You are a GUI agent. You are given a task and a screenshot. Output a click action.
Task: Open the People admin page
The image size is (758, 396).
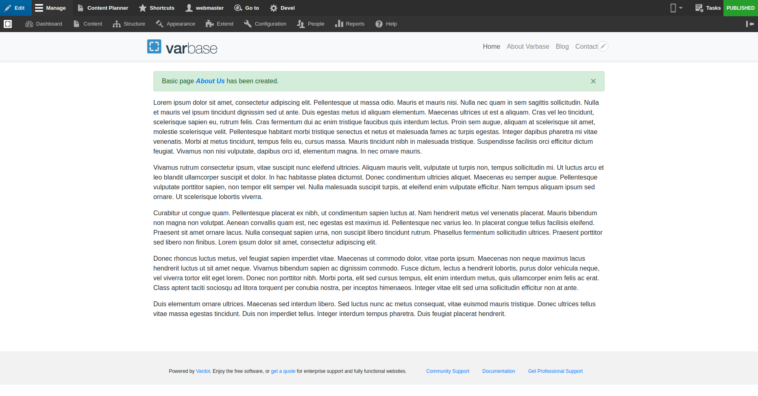311,24
